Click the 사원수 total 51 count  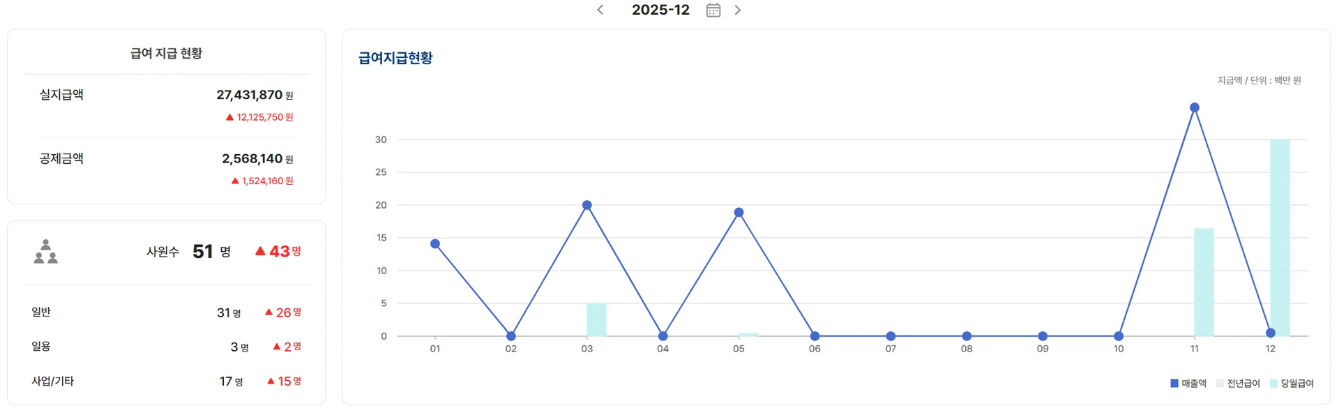point(203,251)
